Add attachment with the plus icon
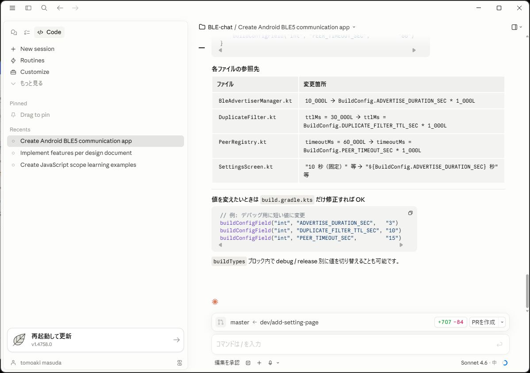 pyautogui.click(x=259, y=363)
